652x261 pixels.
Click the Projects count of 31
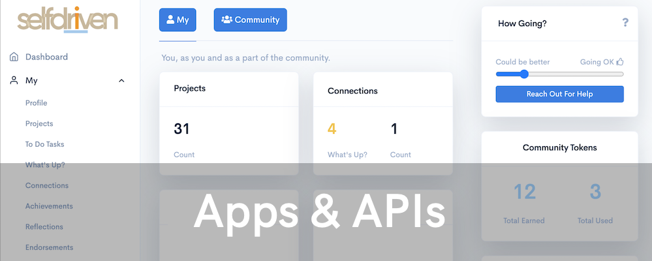tap(181, 129)
